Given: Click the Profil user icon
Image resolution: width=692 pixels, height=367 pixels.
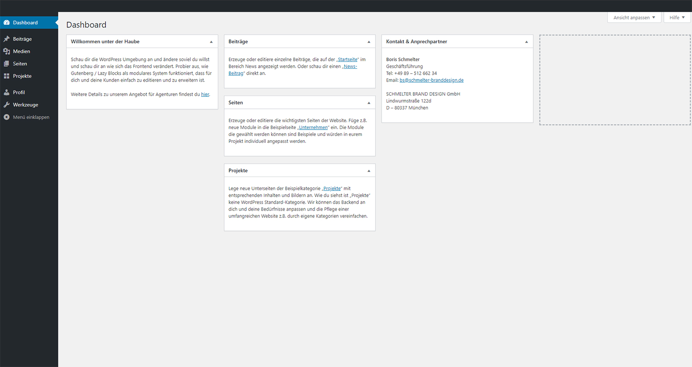Looking at the screenshot, I should click(6, 93).
